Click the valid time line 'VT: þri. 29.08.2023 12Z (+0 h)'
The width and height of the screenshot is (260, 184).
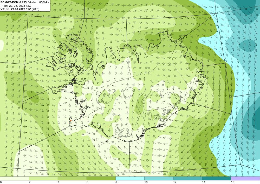click(x=20, y=9)
